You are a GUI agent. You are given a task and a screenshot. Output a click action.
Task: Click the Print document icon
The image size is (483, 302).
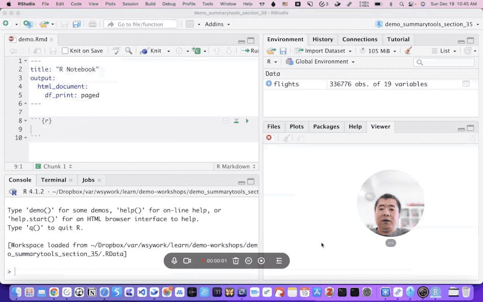pyautogui.click(x=93, y=24)
